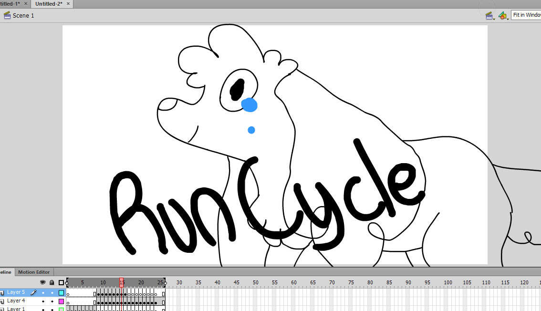This screenshot has width=541, height=311.
Task: Click Layer 5's cyan outline color swatch
Action: 61,292
